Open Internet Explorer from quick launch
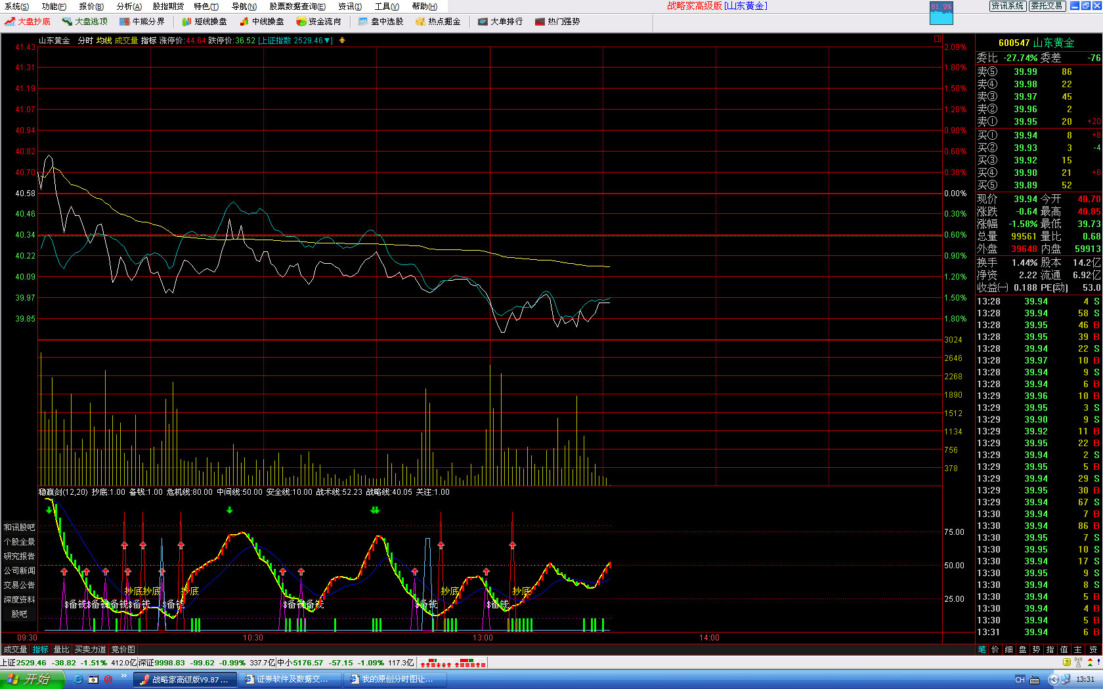Screen dimensions: 1103x689 point(77,679)
